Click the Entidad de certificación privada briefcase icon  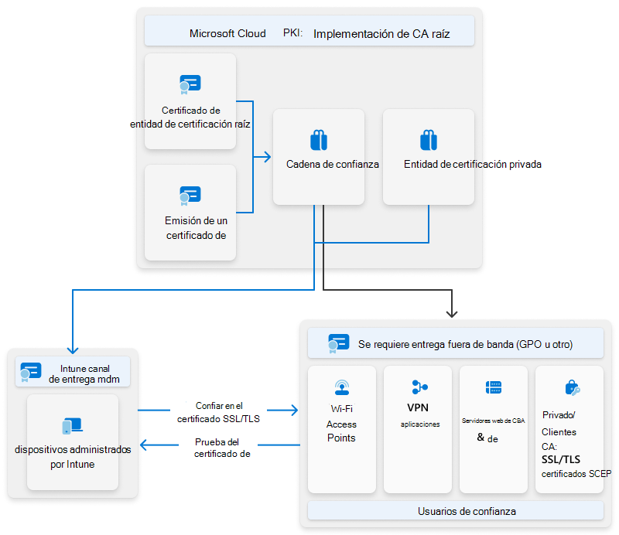point(429,140)
